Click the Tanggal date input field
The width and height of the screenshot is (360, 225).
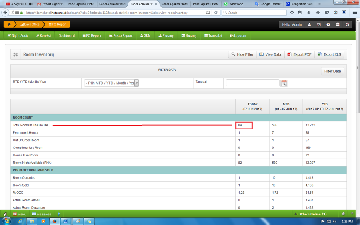pyautogui.click(x=253, y=83)
